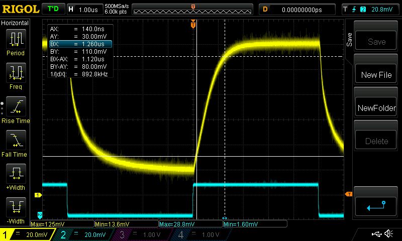The width and height of the screenshot is (402, 241).
Task: Click the Horizontal menu title
Action: [x=15, y=23]
